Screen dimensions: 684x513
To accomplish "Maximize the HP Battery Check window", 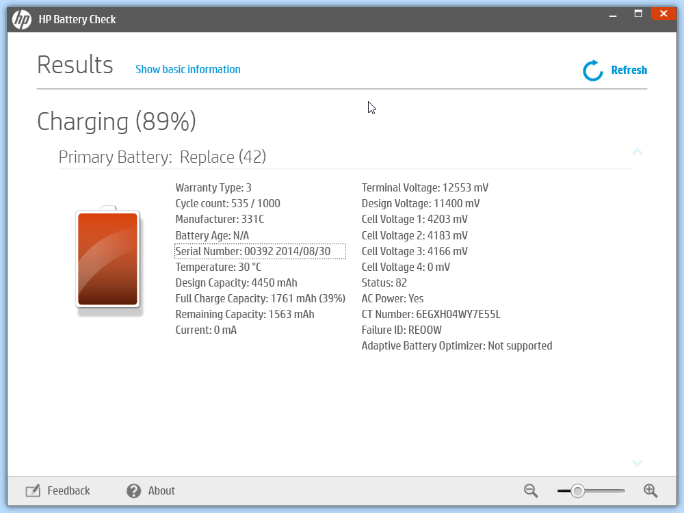I will point(638,14).
